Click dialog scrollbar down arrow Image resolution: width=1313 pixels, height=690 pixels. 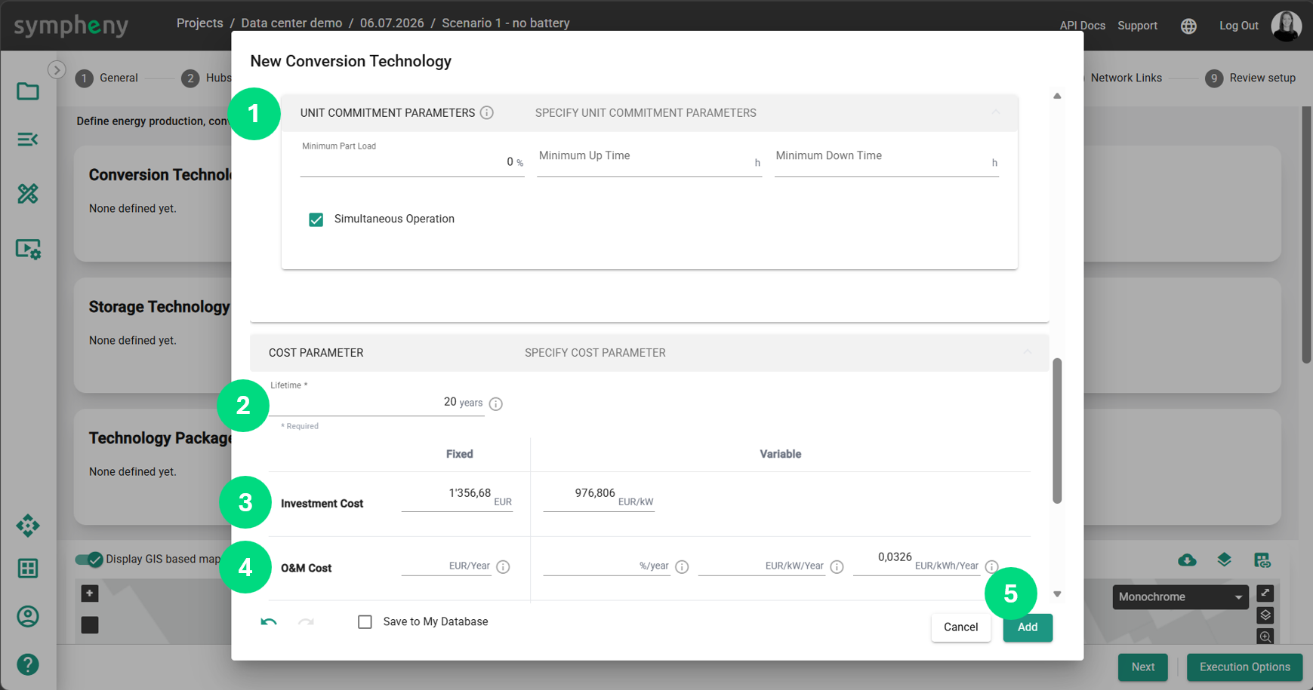click(x=1057, y=594)
